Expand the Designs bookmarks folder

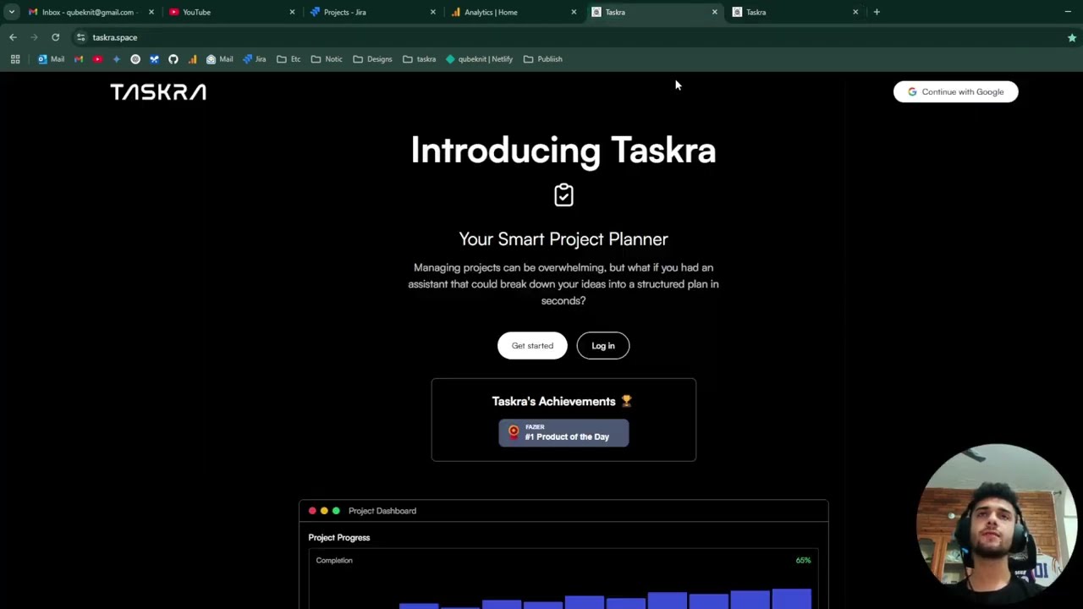click(x=372, y=59)
